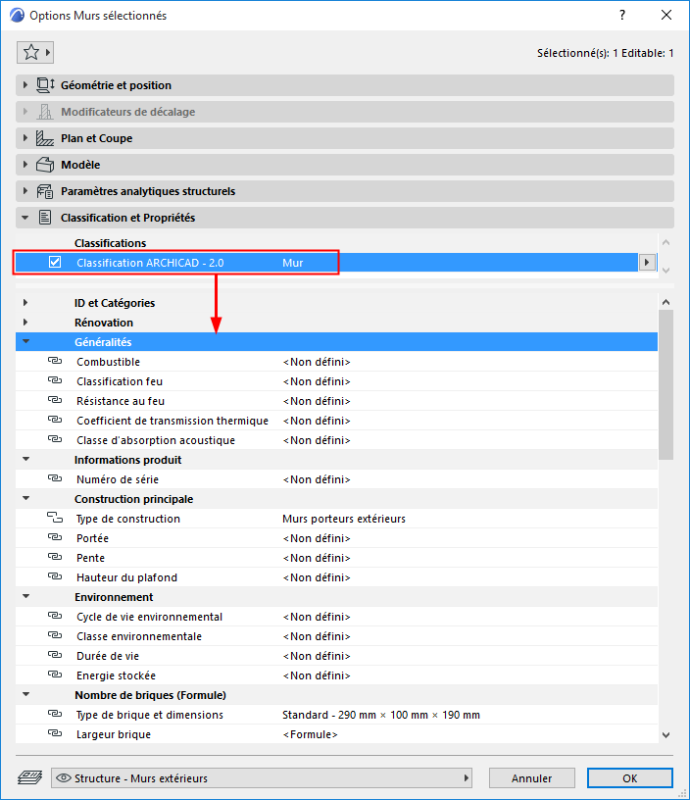Expand the Modèle panel arrow
This screenshot has width=690, height=800.
[25, 165]
